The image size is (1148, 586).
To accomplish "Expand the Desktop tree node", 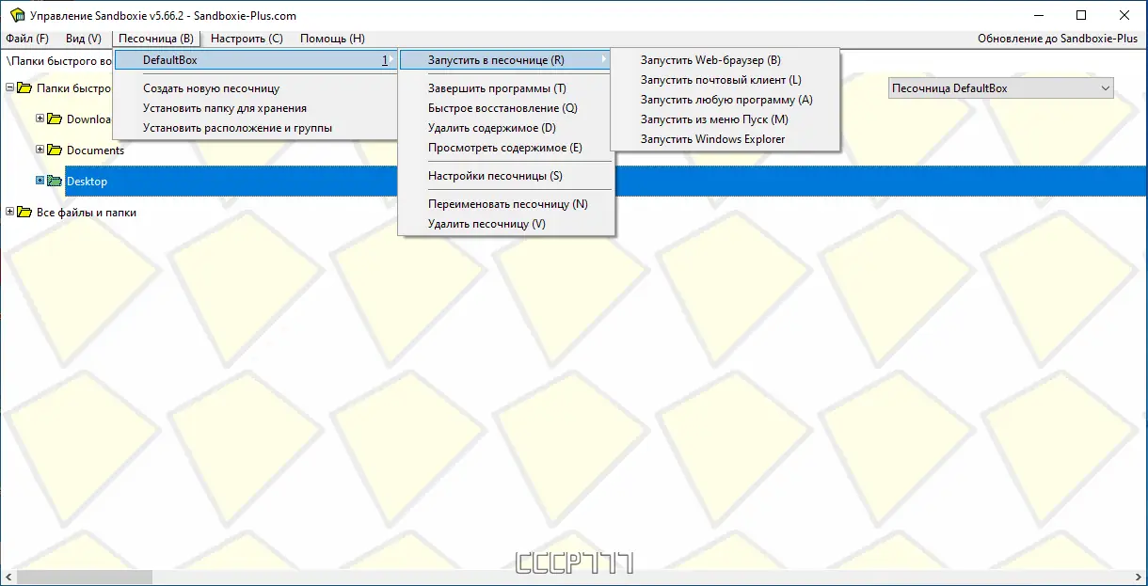I will tap(40, 181).
